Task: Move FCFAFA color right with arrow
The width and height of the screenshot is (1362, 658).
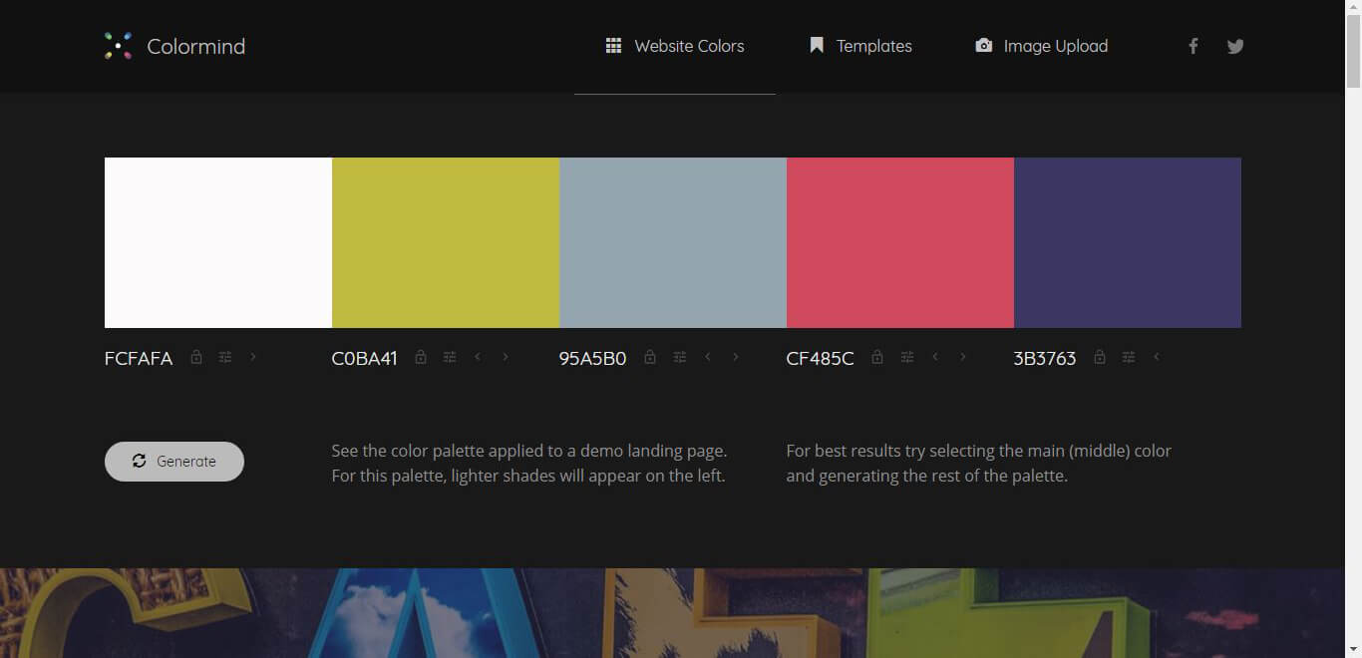Action: 253,357
